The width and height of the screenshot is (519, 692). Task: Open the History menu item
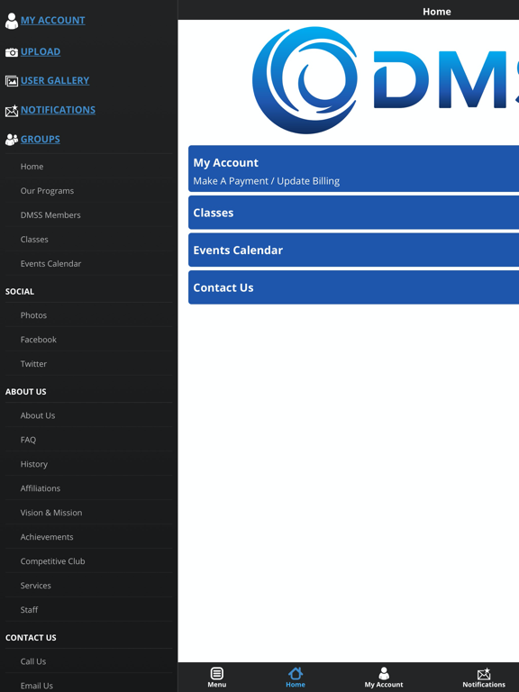(x=88, y=464)
